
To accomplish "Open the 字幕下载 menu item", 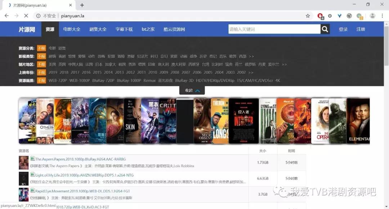I will point(124,29).
